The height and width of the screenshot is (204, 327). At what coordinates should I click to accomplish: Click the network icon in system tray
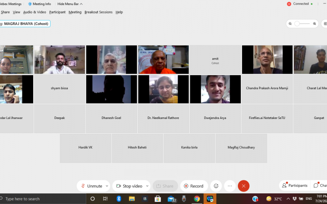(x=301, y=198)
